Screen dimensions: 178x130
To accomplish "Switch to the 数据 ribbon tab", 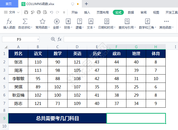I will 131,12.
